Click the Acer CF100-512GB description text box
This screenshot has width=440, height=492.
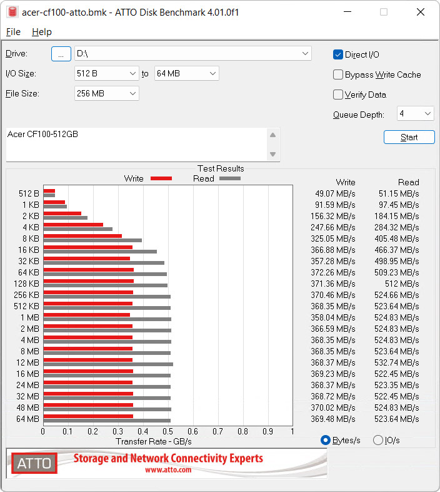(x=137, y=145)
